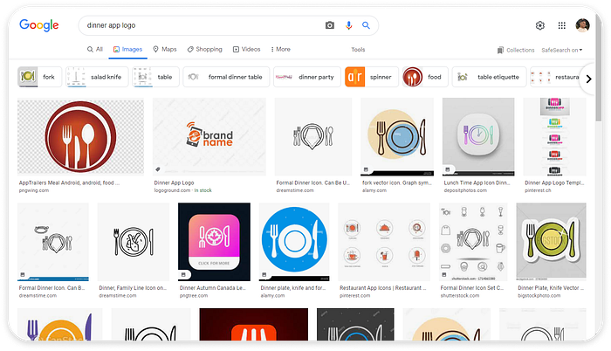This screenshot has width=611, height=351.
Task: Open the Restaurant App Icons pinterest image
Action: click(x=384, y=242)
